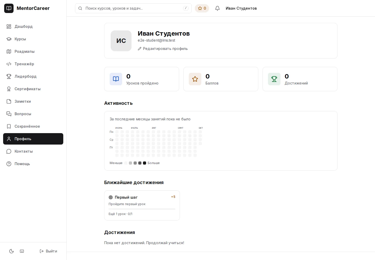
Task: Open the keyboard shortcuts icon
Action: (x=22, y=251)
